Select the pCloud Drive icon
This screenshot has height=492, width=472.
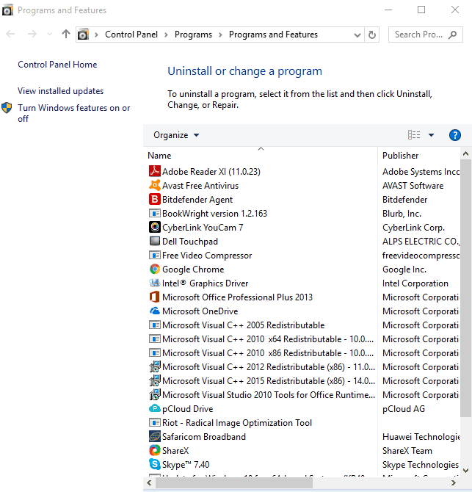[155, 409]
